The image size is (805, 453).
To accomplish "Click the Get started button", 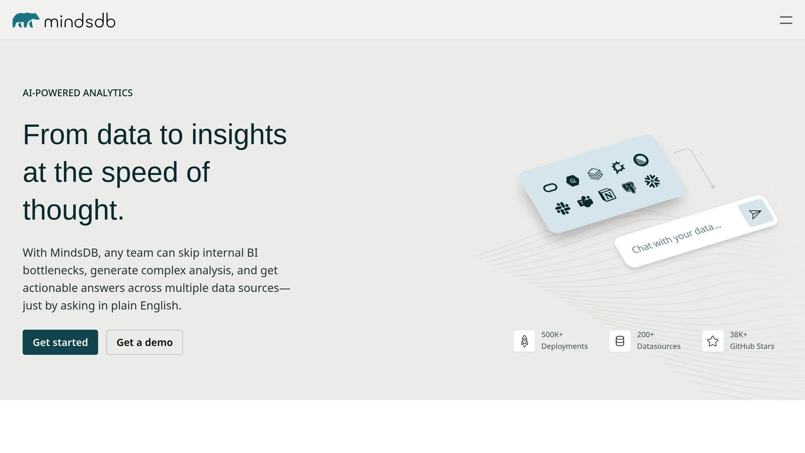I will click(60, 342).
